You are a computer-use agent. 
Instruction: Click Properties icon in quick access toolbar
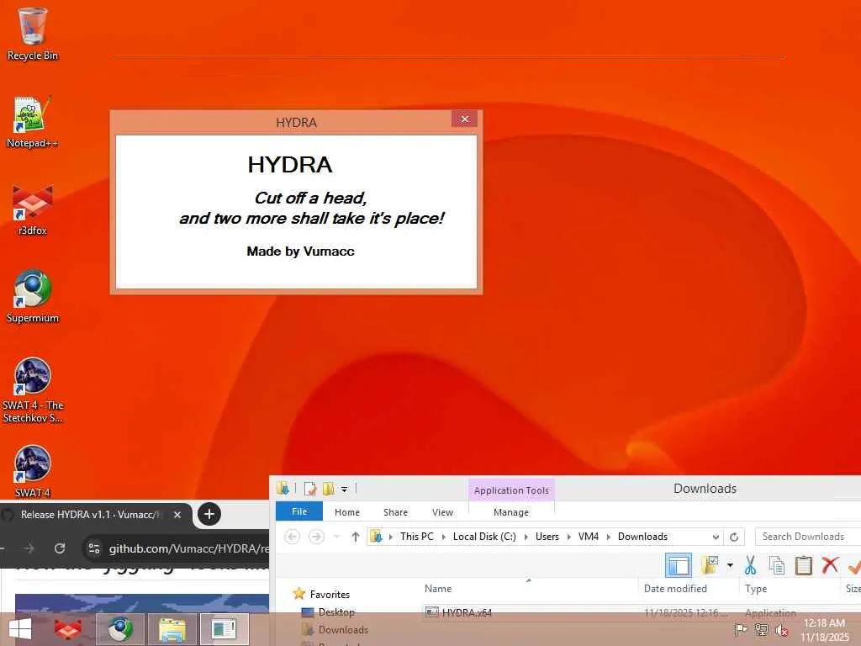point(310,489)
